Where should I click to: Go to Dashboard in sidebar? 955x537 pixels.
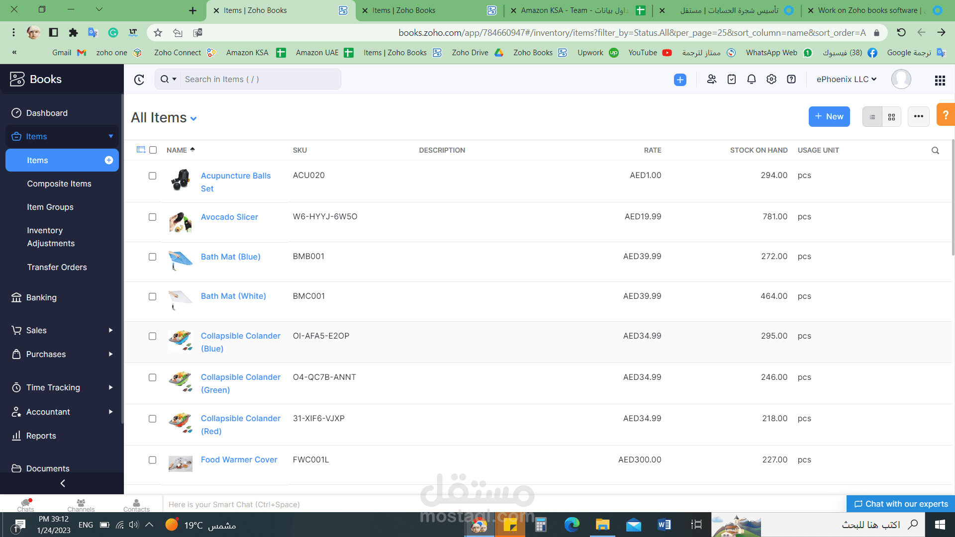(47, 113)
